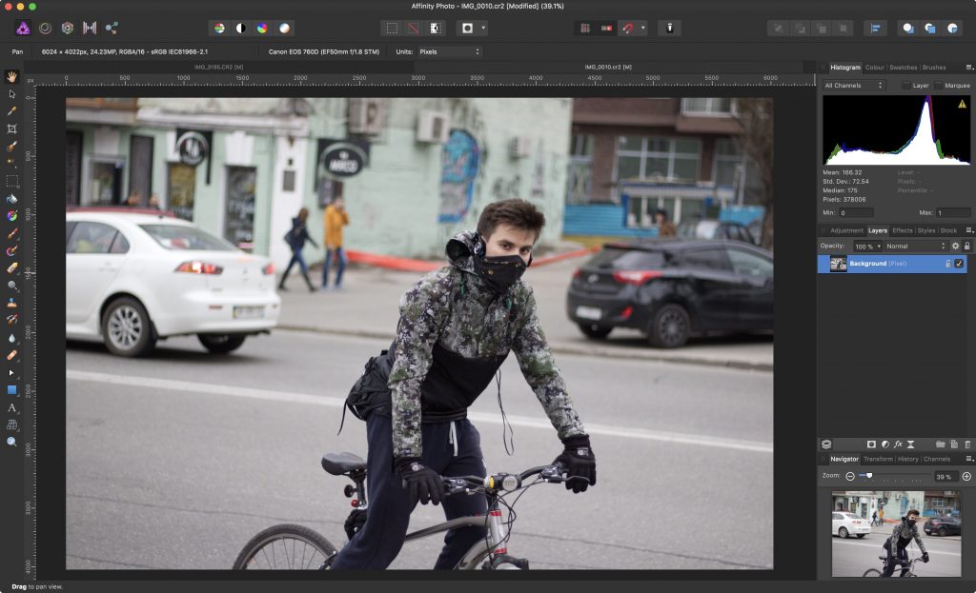This screenshot has height=593, width=976.
Task: Click the zoom out minus button in Navigator
Action: pos(850,476)
